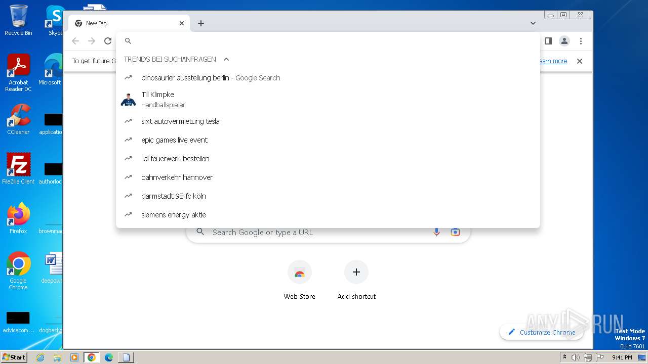The width and height of the screenshot is (648, 364).
Task: Open the side panel icon in Chrome toolbar
Action: point(548,41)
